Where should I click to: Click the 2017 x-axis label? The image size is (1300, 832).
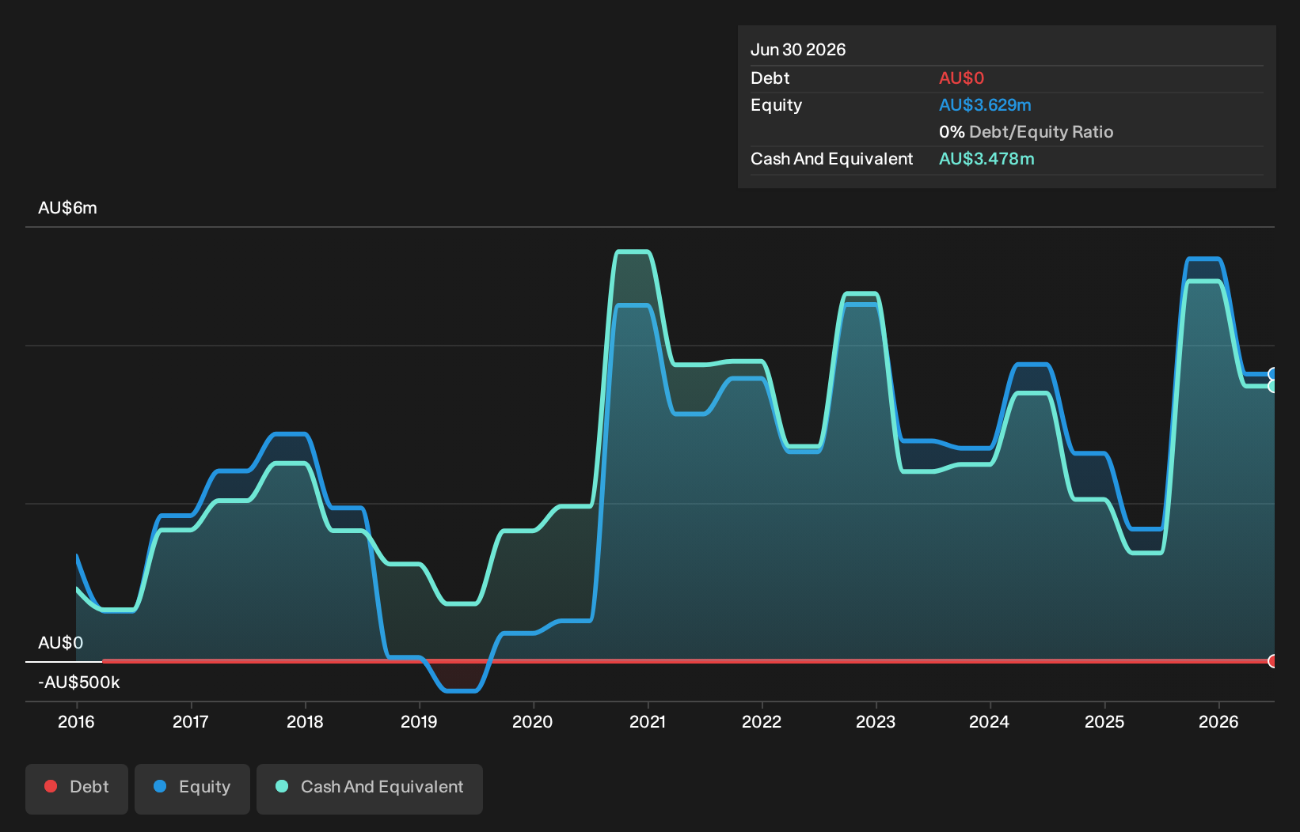191,721
